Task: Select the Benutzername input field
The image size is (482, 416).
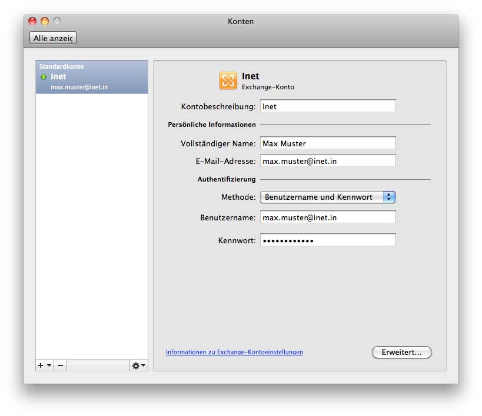Action: tap(328, 217)
